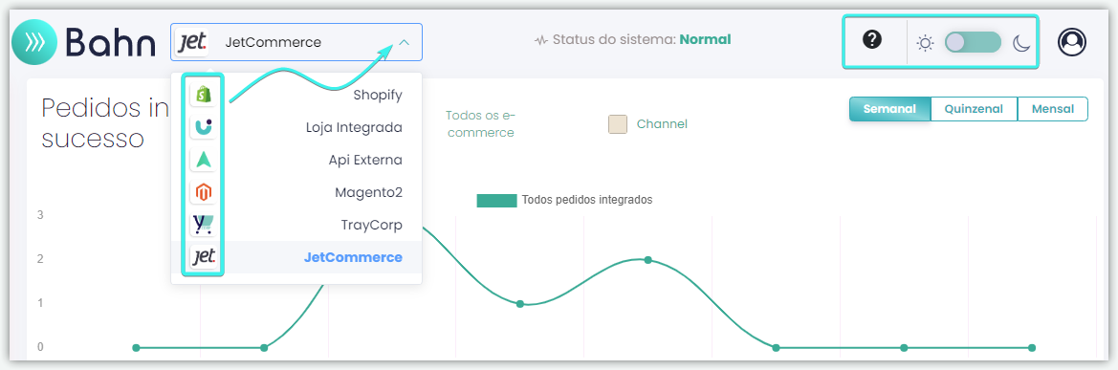Screen dimensions: 1118x370
Task: Click the TrayCorp cart icon
Action: (204, 226)
